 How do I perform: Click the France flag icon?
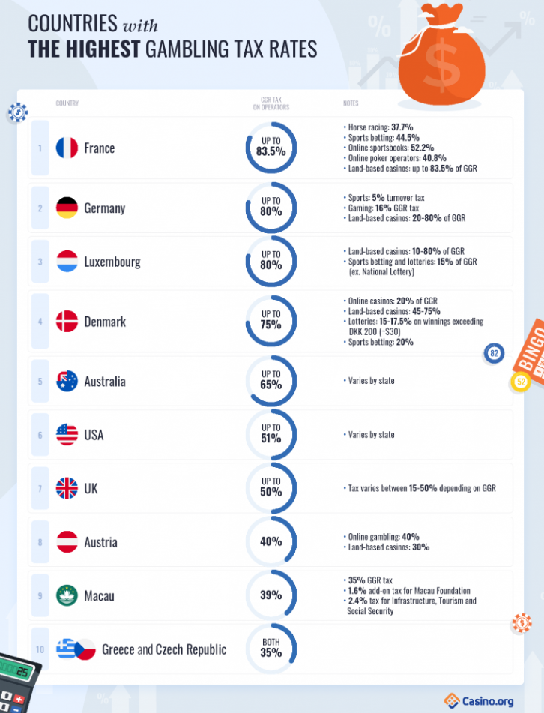67,148
